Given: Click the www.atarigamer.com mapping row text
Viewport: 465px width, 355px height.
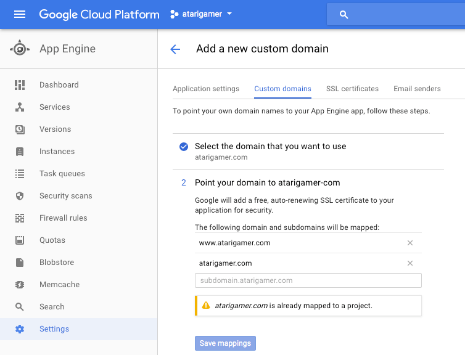Looking at the screenshot, I should (x=234, y=243).
